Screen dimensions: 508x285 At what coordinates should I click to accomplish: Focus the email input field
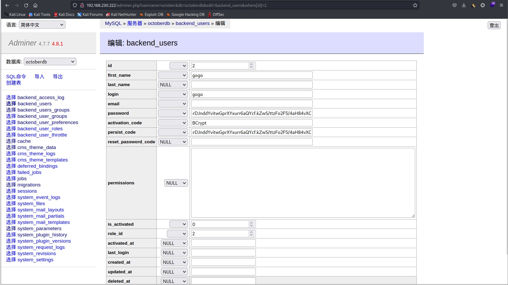[252, 104]
